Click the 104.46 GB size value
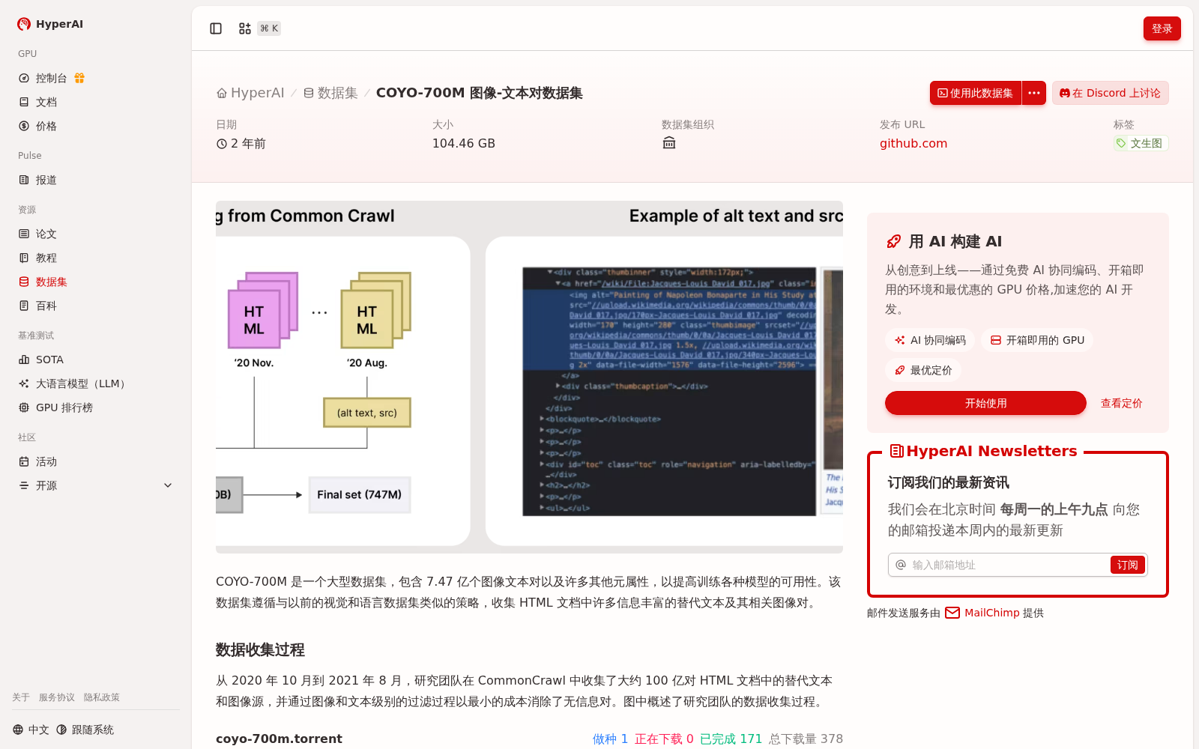This screenshot has width=1199, height=749. tap(464, 143)
